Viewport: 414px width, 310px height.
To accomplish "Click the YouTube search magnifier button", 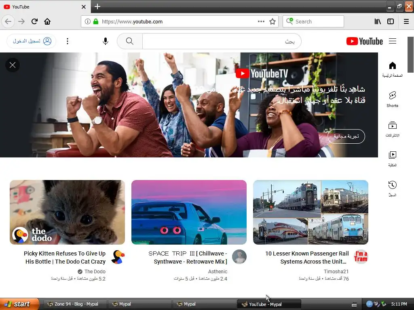I will pos(130,41).
